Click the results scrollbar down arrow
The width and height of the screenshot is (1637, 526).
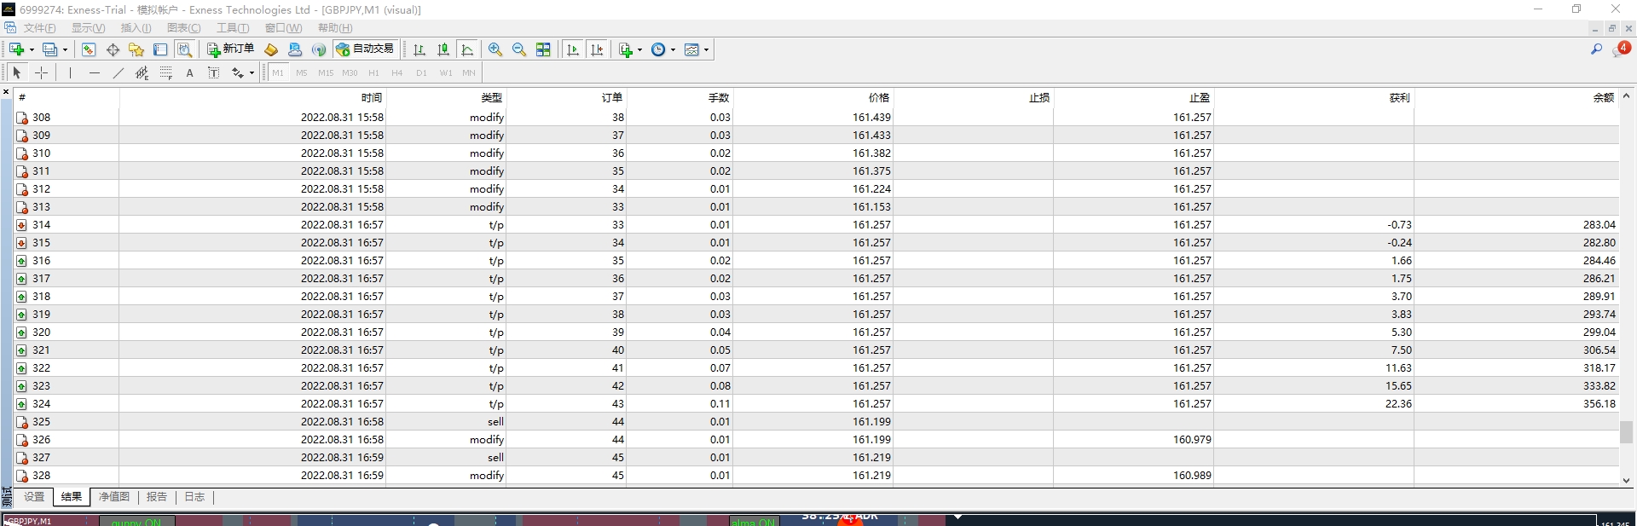1627,480
